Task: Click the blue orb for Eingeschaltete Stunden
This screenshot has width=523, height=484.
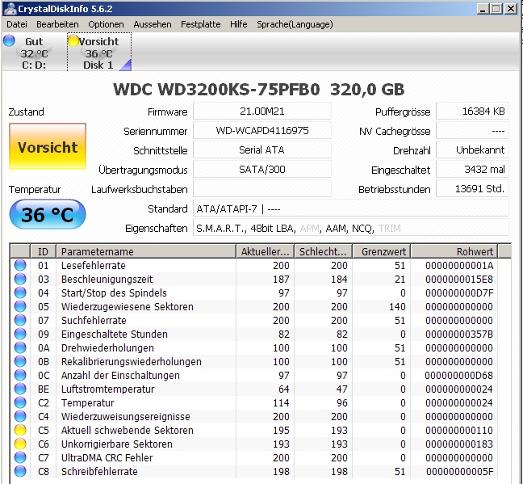Action: point(20,334)
